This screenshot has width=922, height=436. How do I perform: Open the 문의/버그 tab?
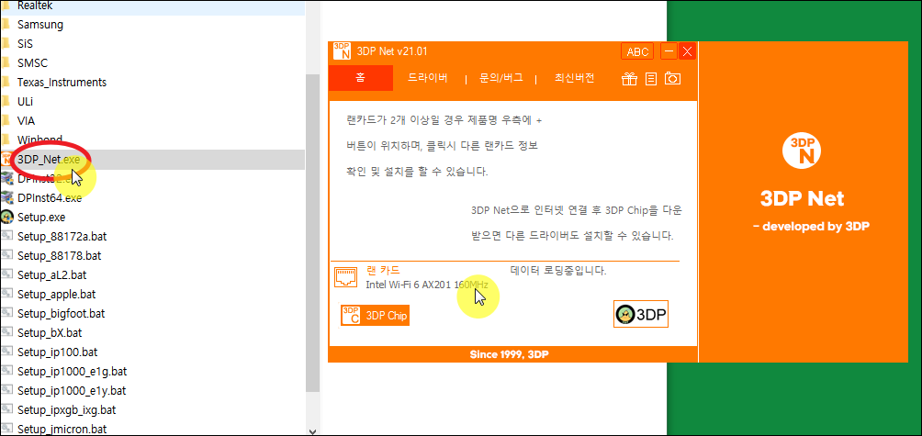pos(501,78)
